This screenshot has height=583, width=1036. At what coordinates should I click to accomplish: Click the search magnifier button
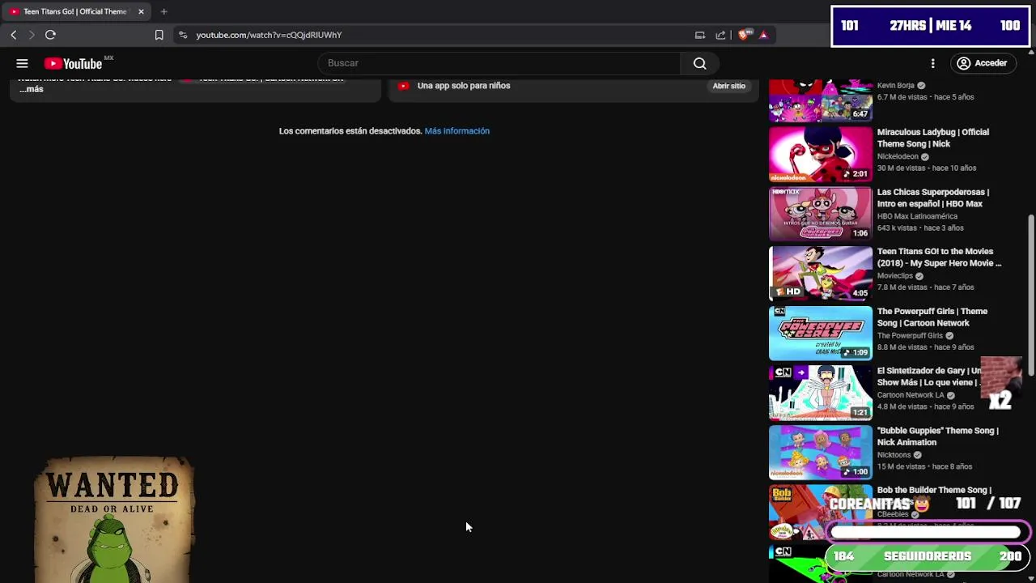coord(700,63)
